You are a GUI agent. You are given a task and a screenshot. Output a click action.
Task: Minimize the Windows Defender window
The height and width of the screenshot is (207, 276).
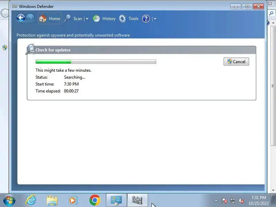point(236,7)
